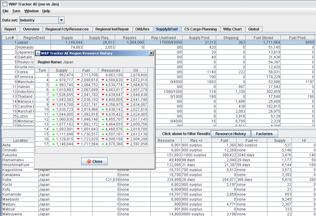Click the Factories button
The height and width of the screenshot is (216, 316).
(264, 134)
